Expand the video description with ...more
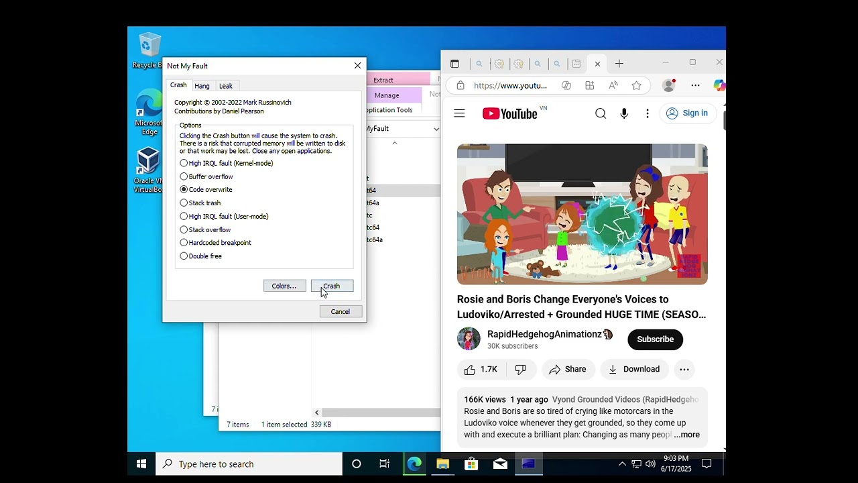The height and width of the screenshot is (483, 858). click(686, 435)
